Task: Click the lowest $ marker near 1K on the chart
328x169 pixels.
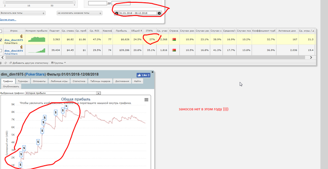Action: 20,165
